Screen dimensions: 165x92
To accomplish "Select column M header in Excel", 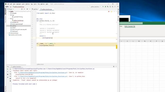I will [139, 41].
